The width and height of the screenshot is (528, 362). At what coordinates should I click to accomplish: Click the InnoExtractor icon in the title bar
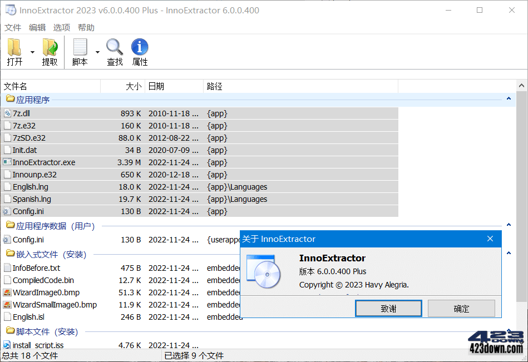pos(9,9)
